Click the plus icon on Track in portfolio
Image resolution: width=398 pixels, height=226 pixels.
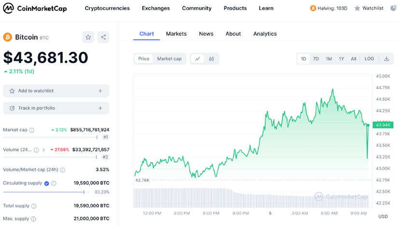point(100,108)
